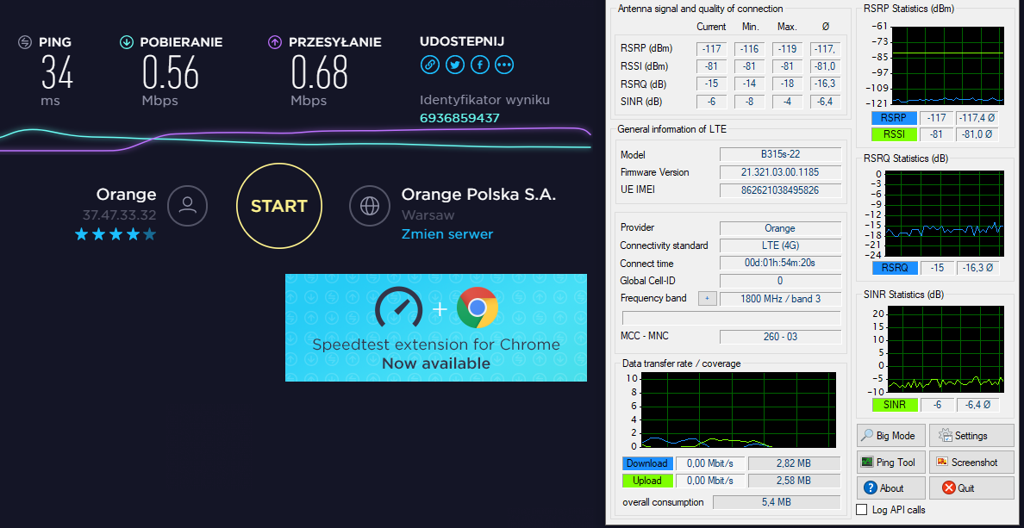The width and height of the screenshot is (1024, 528).
Task: Click the SINR Statistics graph
Action: tap(945, 349)
